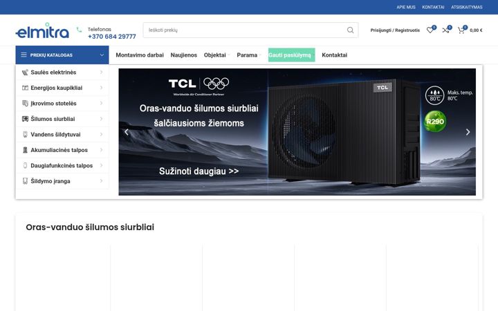The width and height of the screenshot is (498, 311).
Task: Expand Akumuliacinės talpos submenu arrow
Action: (101, 150)
